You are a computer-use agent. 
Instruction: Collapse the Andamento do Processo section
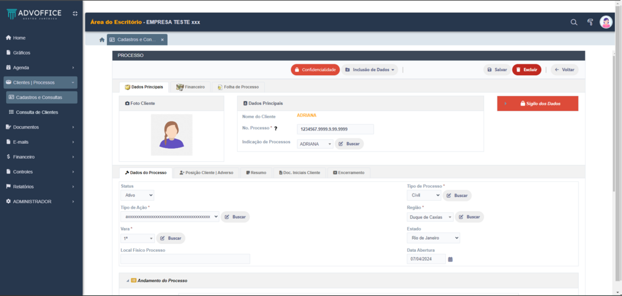pos(128,281)
